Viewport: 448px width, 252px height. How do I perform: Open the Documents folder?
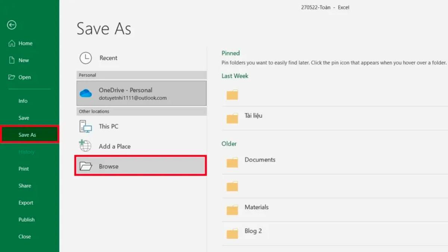260,160
